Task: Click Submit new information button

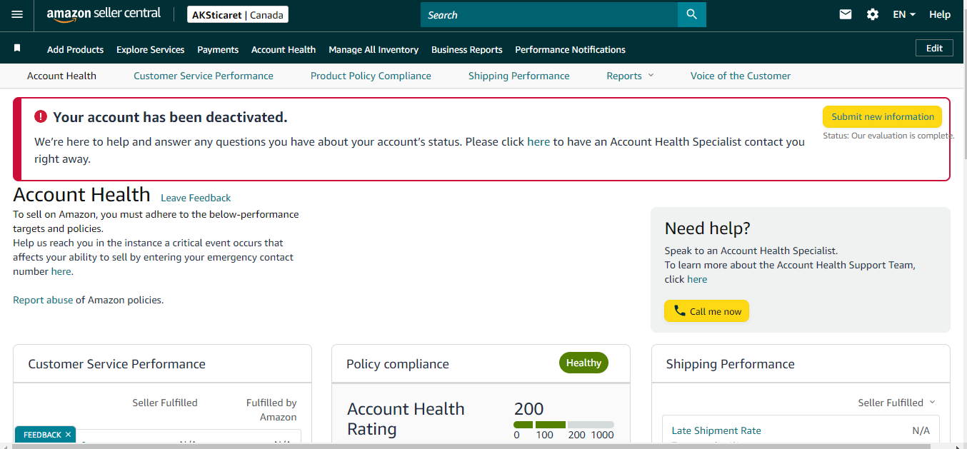Action: coord(882,116)
